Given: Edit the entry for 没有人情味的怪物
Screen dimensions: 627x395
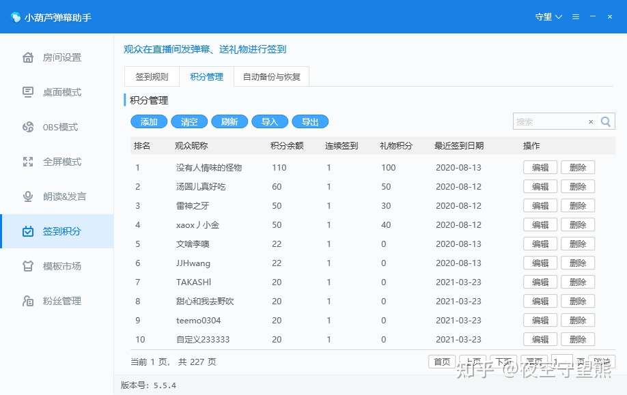Looking at the screenshot, I should [539, 167].
